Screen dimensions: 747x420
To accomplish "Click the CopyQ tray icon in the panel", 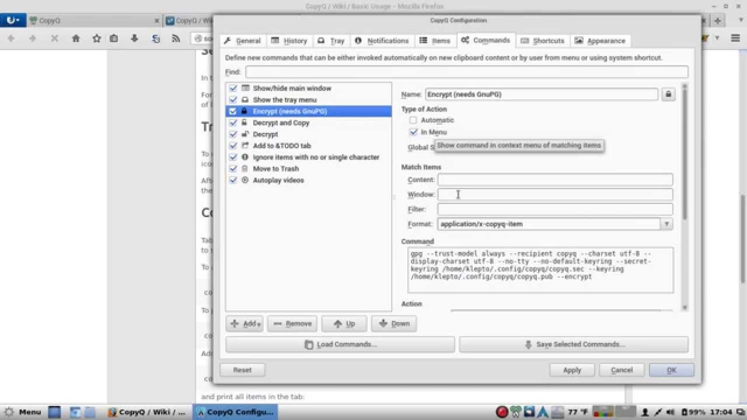I will point(516,412).
